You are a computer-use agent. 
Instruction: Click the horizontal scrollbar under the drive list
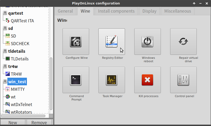click(x=23, y=116)
